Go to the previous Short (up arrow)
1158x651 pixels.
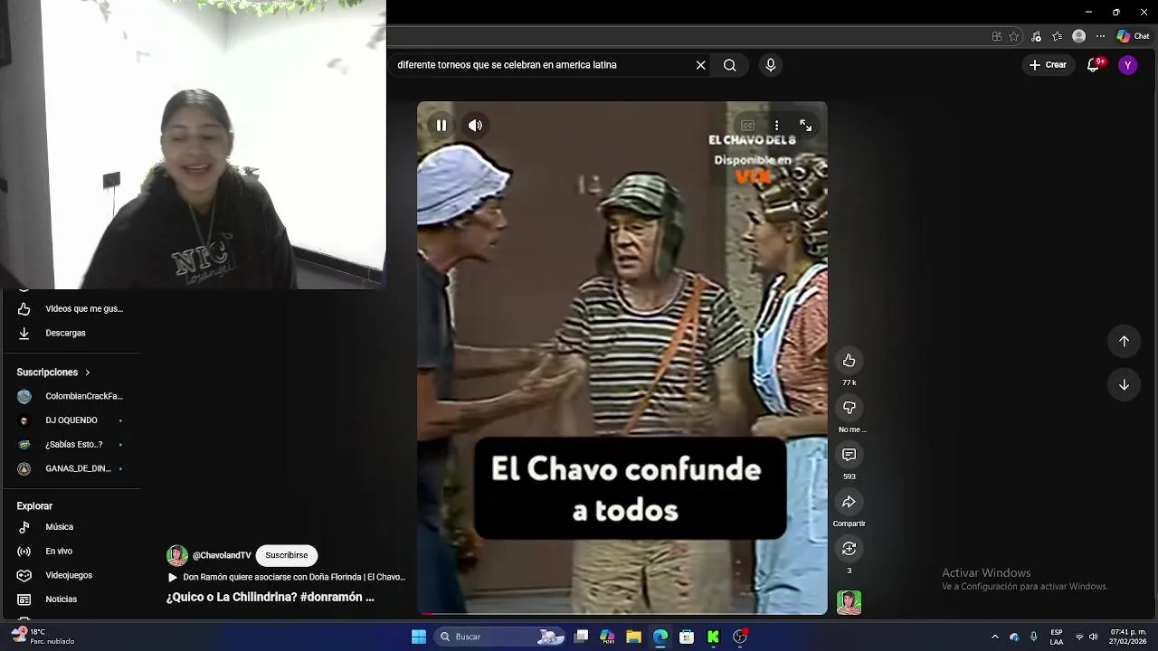[x=1124, y=341]
